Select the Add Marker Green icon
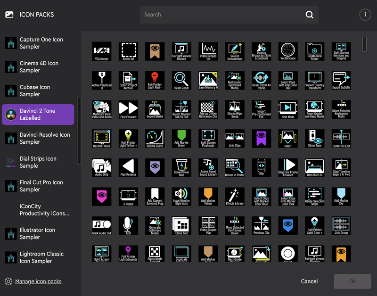Viewport: 377px width, 296px height. tap(181, 139)
